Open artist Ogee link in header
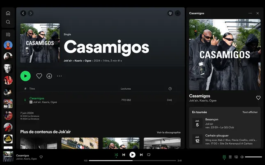The height and width of the screenshot is (165, 265). tap(88, 61)
